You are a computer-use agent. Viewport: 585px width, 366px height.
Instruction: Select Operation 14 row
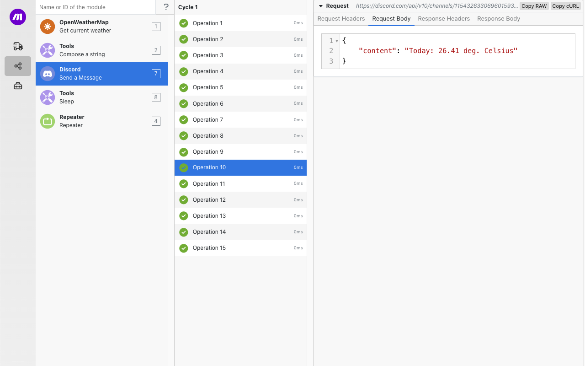[240, 232]
